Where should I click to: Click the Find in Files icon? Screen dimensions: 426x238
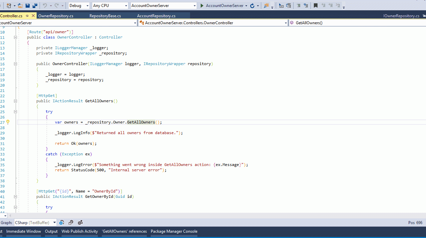click(x=266, y=6)
